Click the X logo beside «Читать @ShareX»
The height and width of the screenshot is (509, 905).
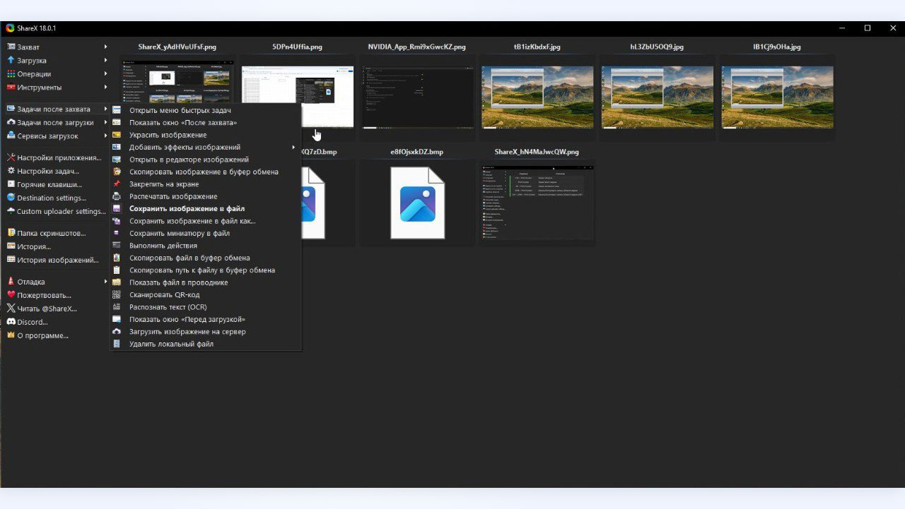[11, 309]
